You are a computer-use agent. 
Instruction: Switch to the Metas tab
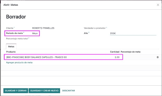point(11,47)
